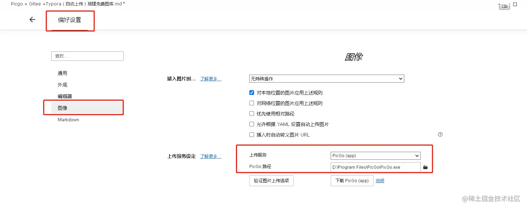Open the 上传服务 PicGo (app) dropdown
Image resolution: width=527 pixels, height=209 pixels.
click(375, 156)
